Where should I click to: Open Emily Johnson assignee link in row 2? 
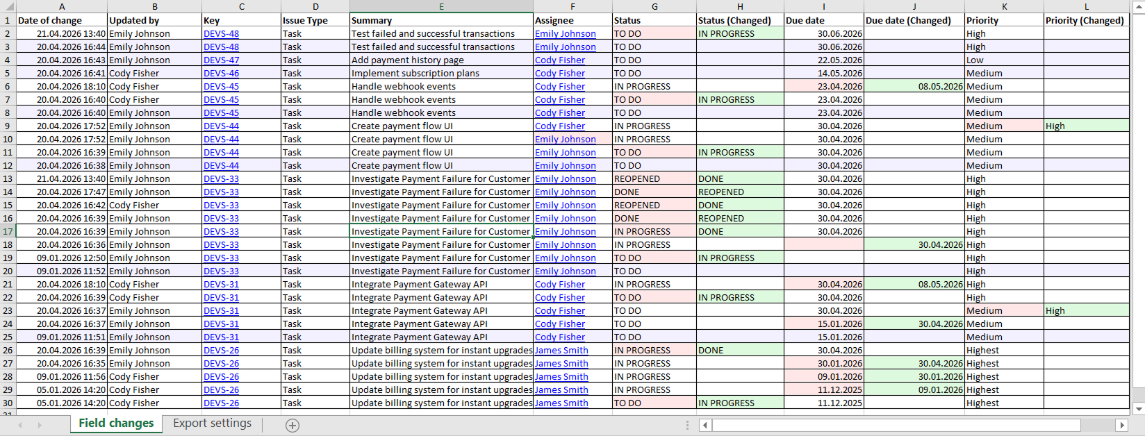tap(566, 33)
